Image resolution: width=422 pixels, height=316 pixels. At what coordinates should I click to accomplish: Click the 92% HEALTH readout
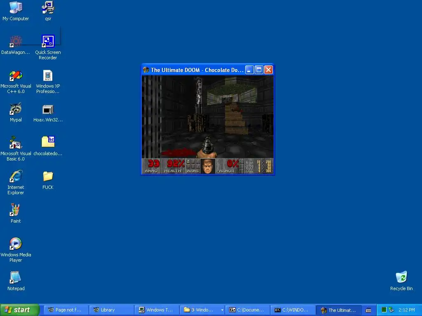point(173,166)
